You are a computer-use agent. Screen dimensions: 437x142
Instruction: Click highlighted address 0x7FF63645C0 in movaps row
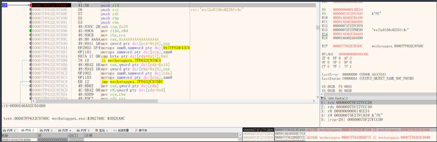click(x=176, y=48)
